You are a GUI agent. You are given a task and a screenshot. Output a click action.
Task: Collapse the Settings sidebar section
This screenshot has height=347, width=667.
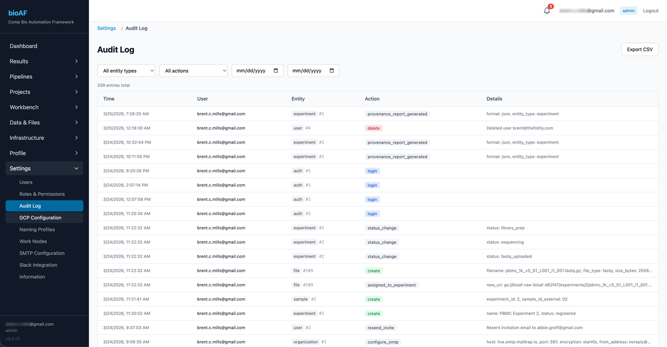pos(44,168)
